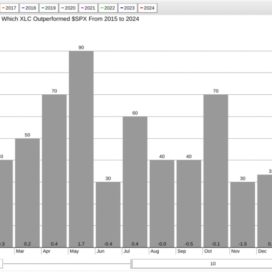272x272 pixels.
Task: Toggle the 2022 year series button
Action: tap(108, 8)
